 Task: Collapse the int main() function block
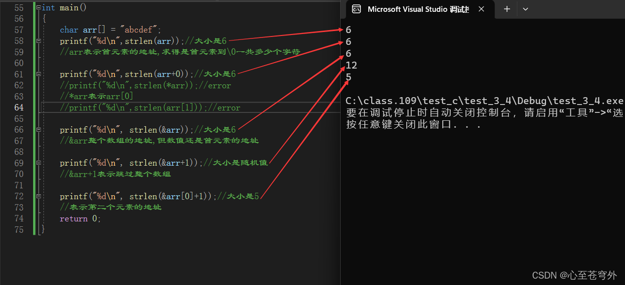coord(39,8)
